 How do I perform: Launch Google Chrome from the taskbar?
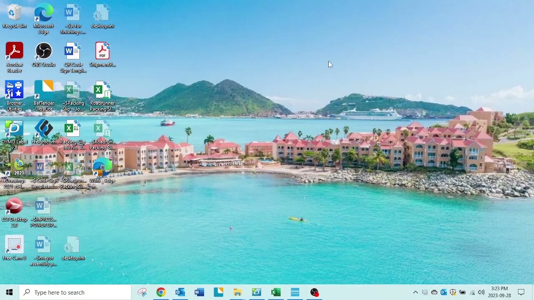click(x=161, y=292)
